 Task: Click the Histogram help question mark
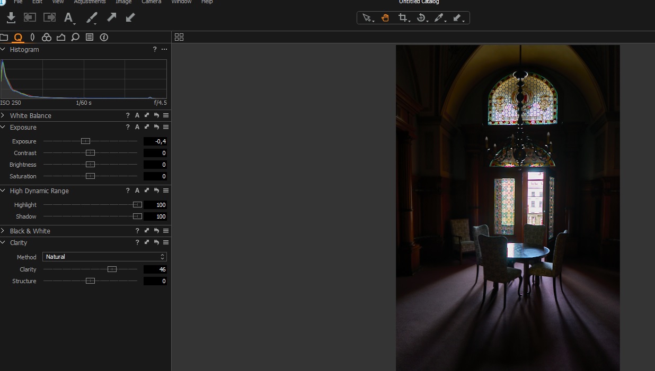tap(155, 49)
